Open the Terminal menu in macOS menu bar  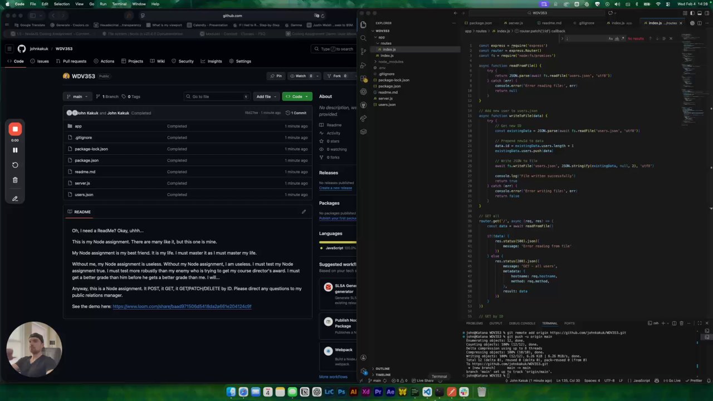119,4
